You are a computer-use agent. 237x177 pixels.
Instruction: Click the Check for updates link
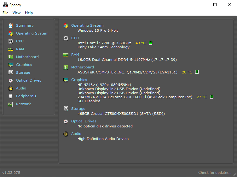pyautogui.click(x=215, y=173)
